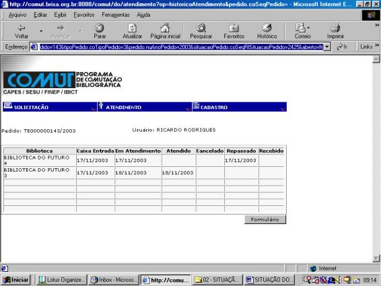
Task: Refresh page using the Atualizar icon
Action: coord(132,28)
